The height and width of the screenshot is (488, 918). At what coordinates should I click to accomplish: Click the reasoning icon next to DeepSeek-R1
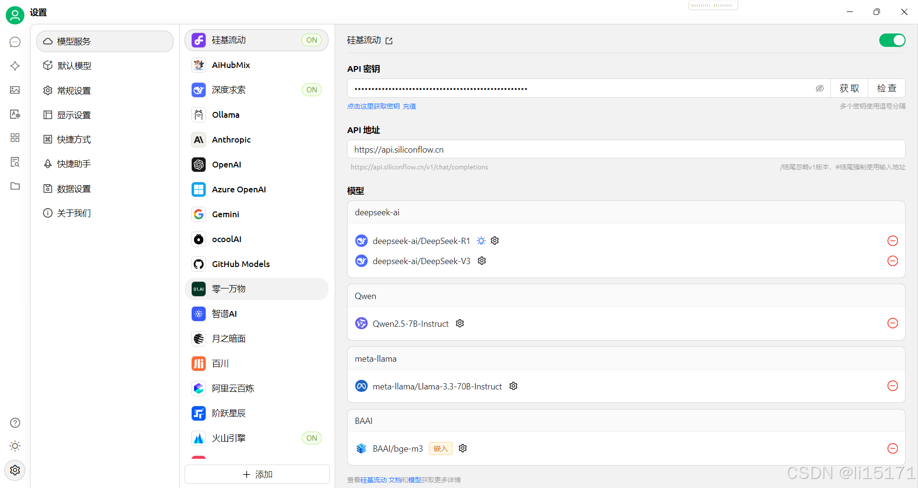coord(481,241)
